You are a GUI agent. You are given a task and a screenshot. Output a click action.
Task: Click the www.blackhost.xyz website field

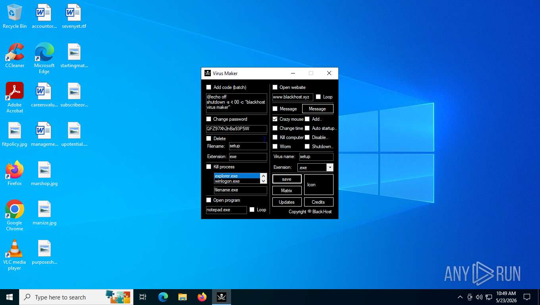point(293,97)
